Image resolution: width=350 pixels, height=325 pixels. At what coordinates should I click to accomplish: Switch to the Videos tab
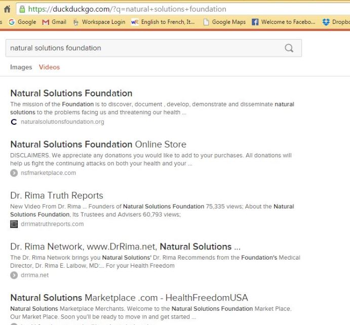click(49, 67)
